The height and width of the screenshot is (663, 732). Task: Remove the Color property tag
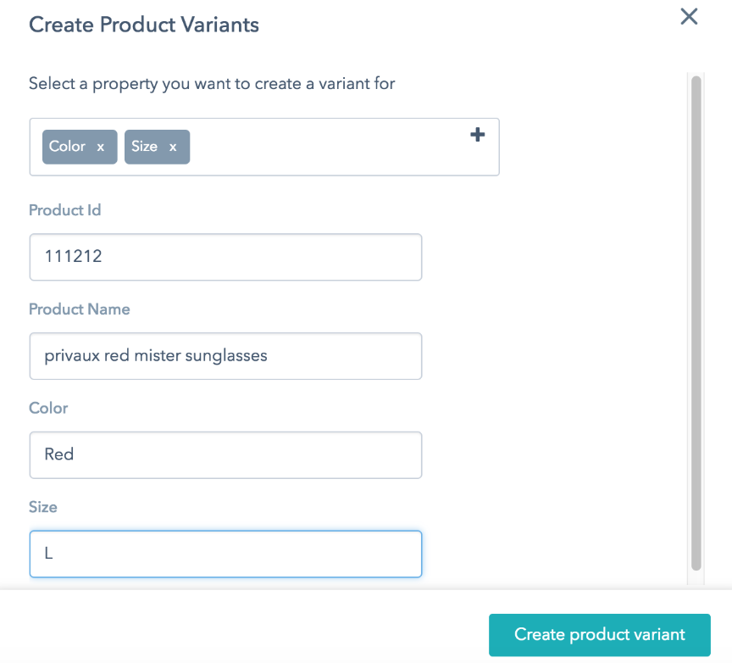tap(100, 148)
